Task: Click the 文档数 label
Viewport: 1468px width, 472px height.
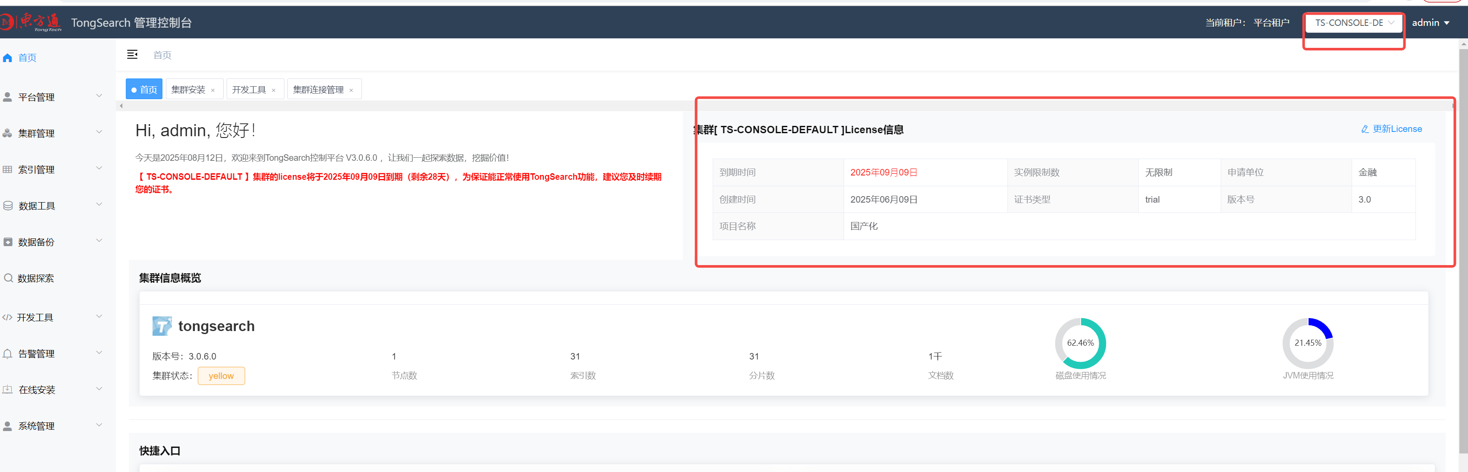Action: tap(941, 376)
